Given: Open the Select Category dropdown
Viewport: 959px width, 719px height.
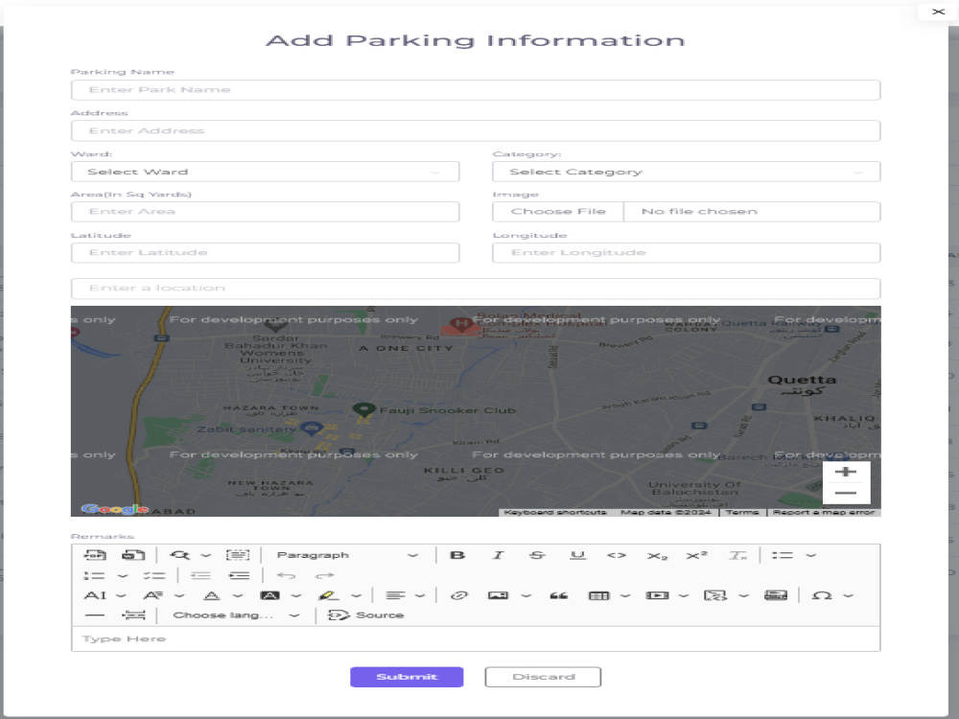Looking at the screenshot, I should coord(687,172).
